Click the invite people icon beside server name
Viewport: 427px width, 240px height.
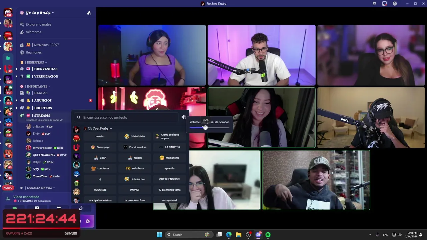[89, 13]
